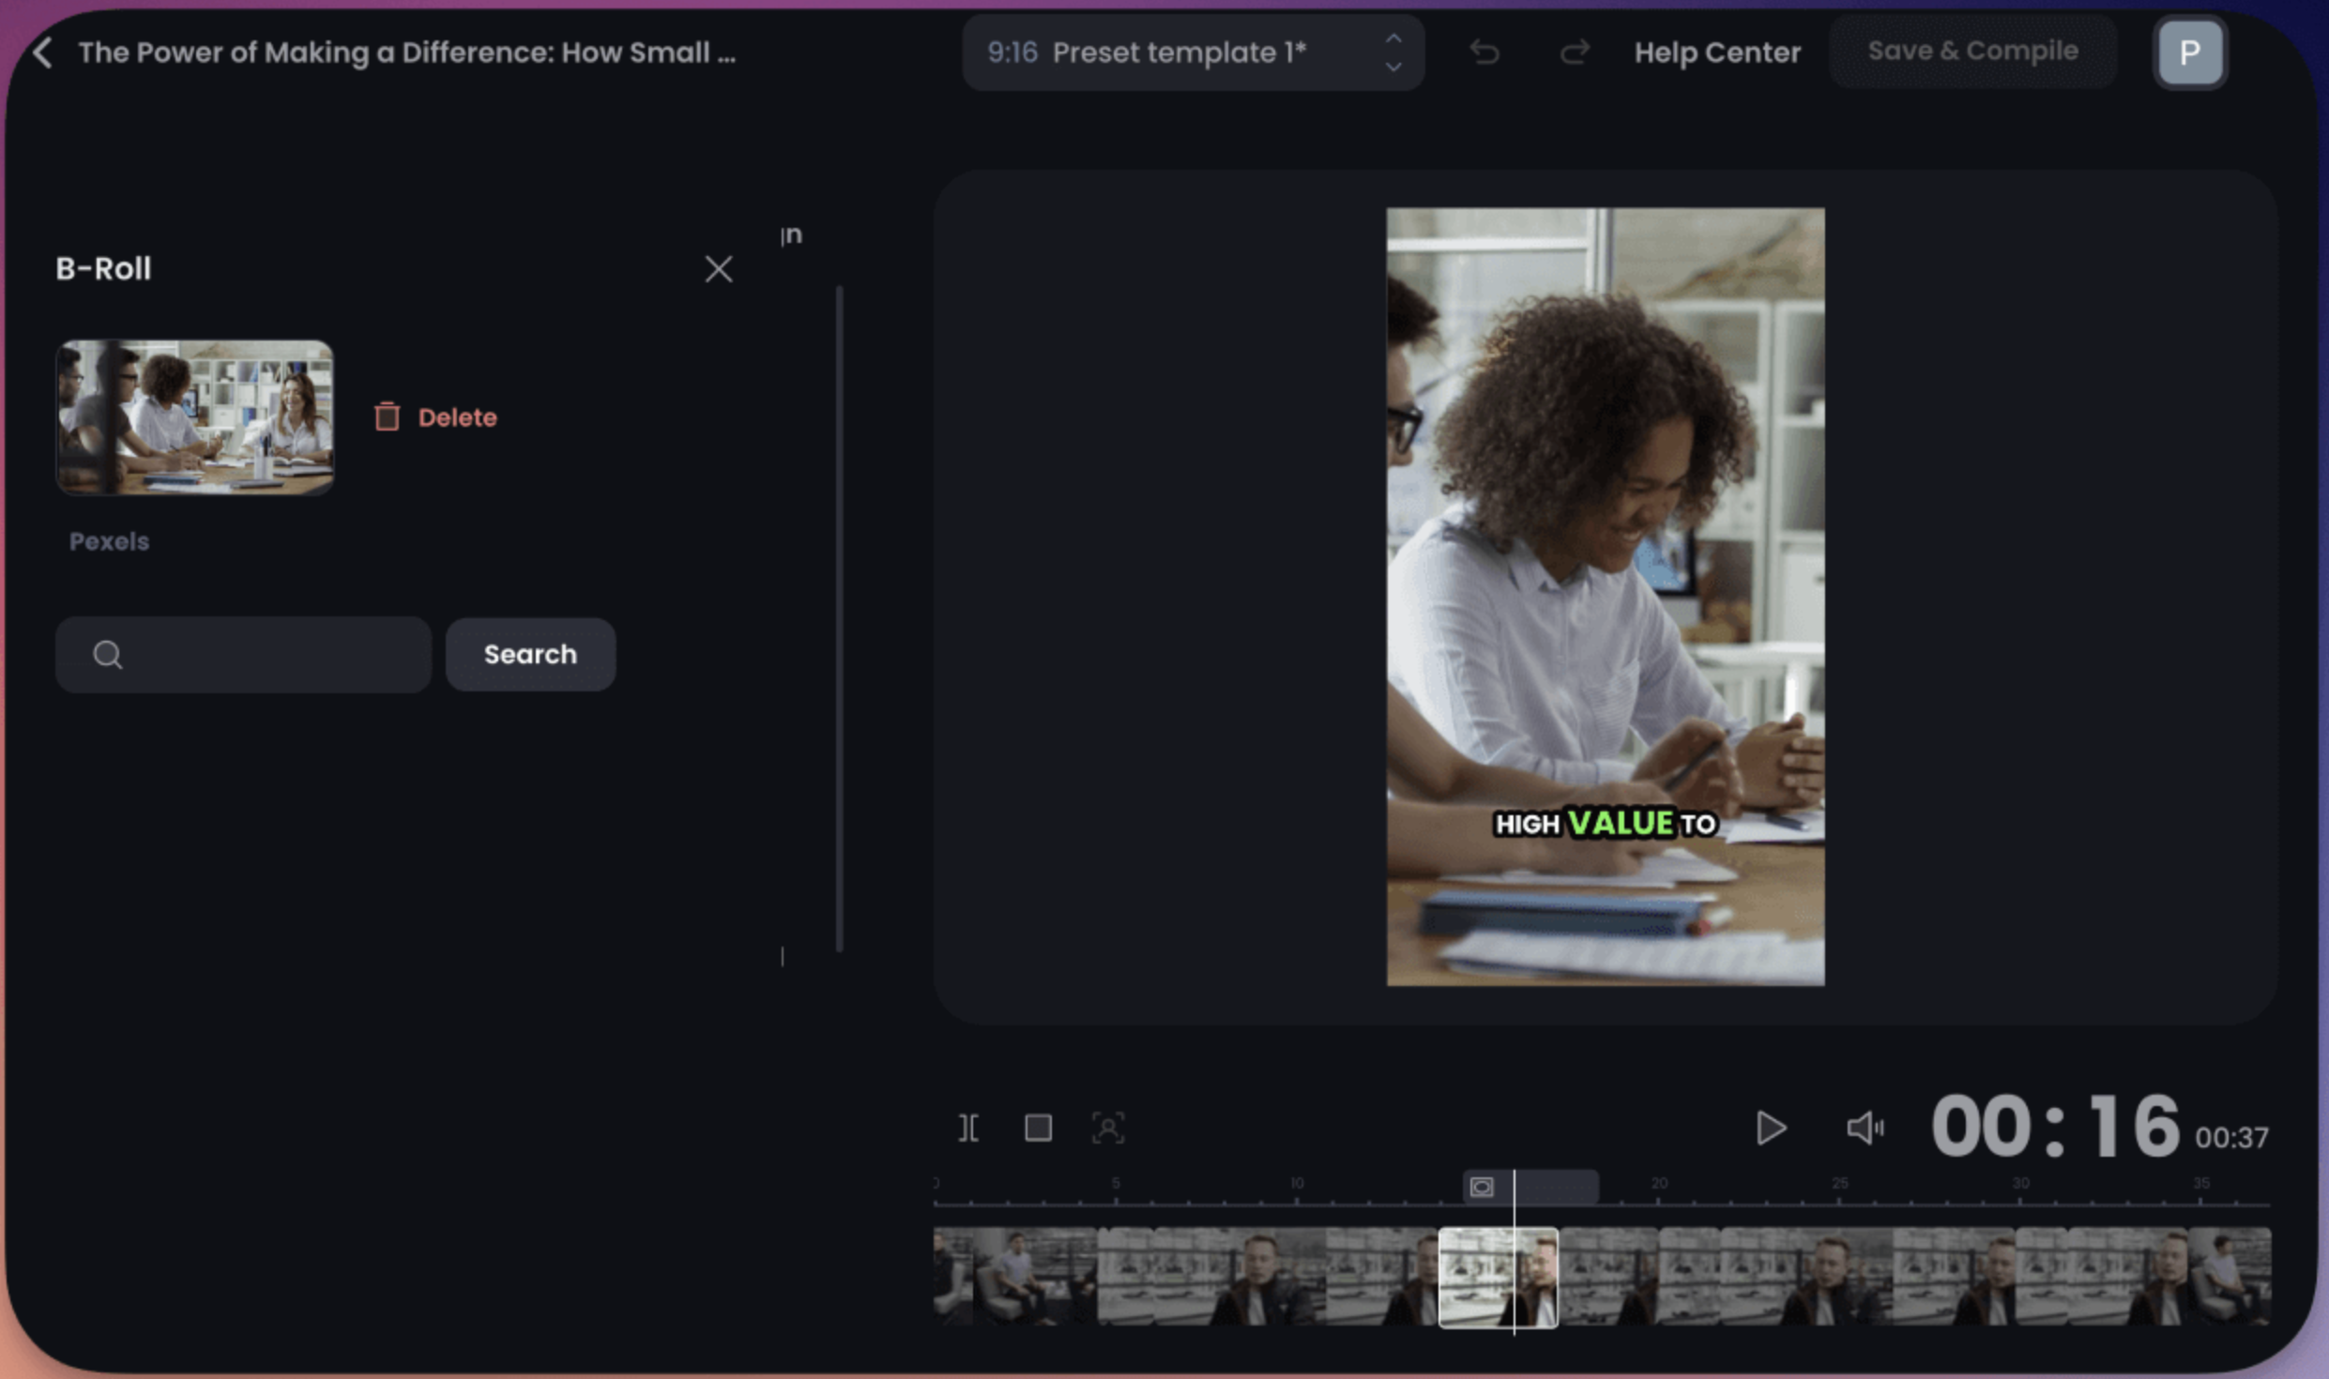Open the Help Center
The image size is (2329, 1379).
(1717, 53)
